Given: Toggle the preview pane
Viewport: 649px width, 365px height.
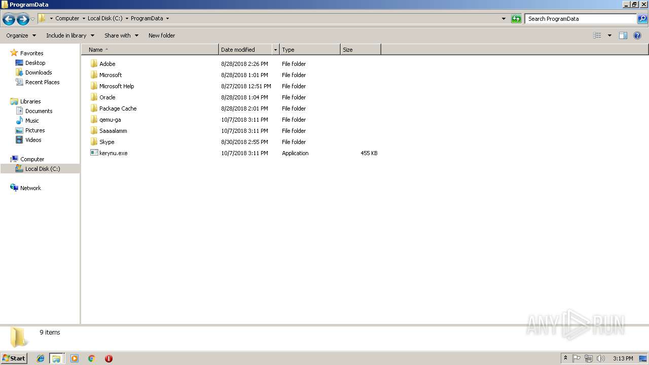Looking at the screenshot, I should tap(623, 35).
